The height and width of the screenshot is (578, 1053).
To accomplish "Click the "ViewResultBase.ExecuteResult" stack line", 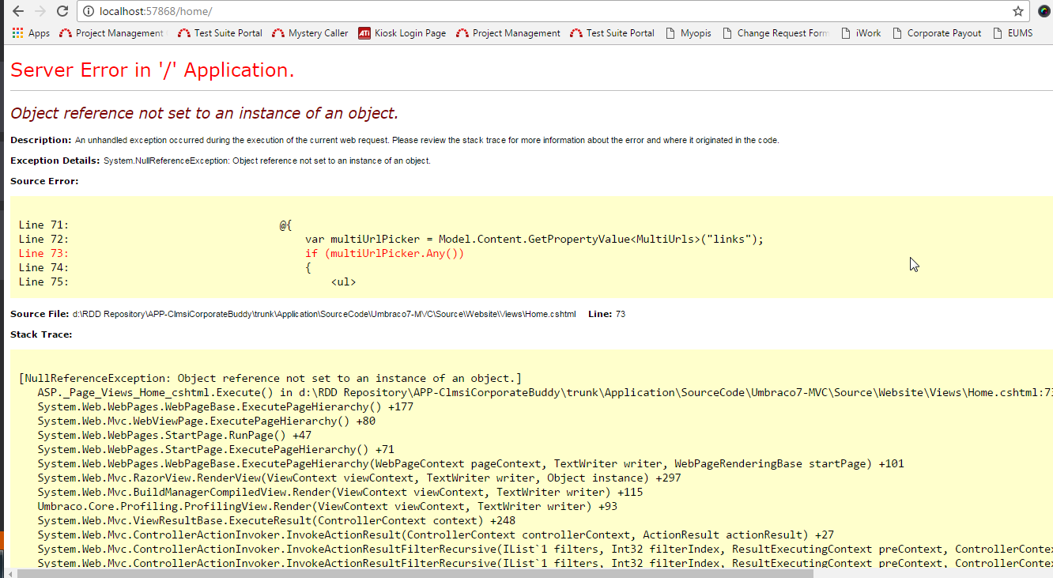I will (277, 521).
